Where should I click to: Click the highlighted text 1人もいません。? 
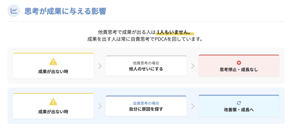(x=175, y=32)
